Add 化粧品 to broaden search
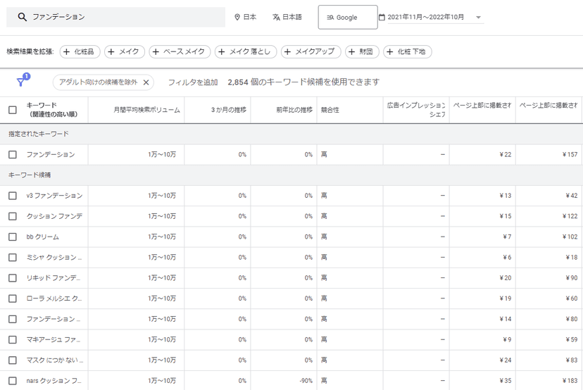Viewport: 583px width, 390px height. pyautogui.click(x=80, y=51)
